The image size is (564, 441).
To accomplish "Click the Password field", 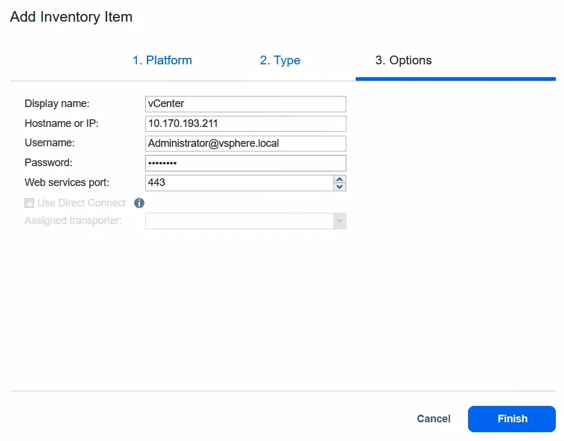I will tap(245, 163).
